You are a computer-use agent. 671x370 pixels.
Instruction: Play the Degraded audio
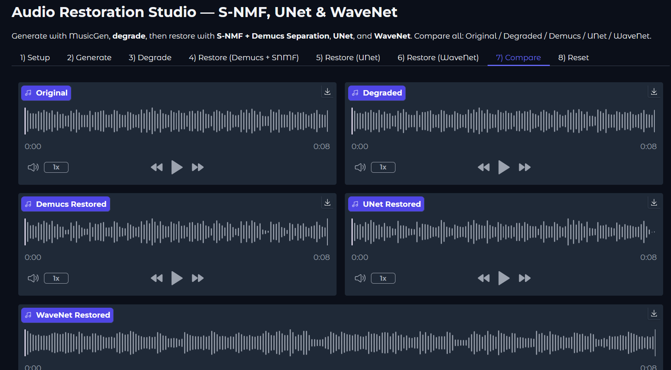tap(504, 167)
